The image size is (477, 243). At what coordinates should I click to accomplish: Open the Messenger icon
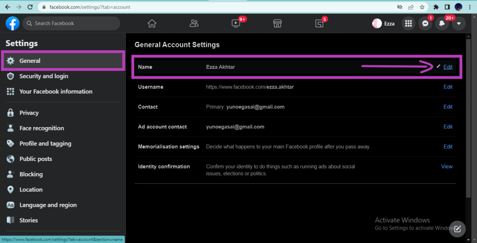[425, 23]
